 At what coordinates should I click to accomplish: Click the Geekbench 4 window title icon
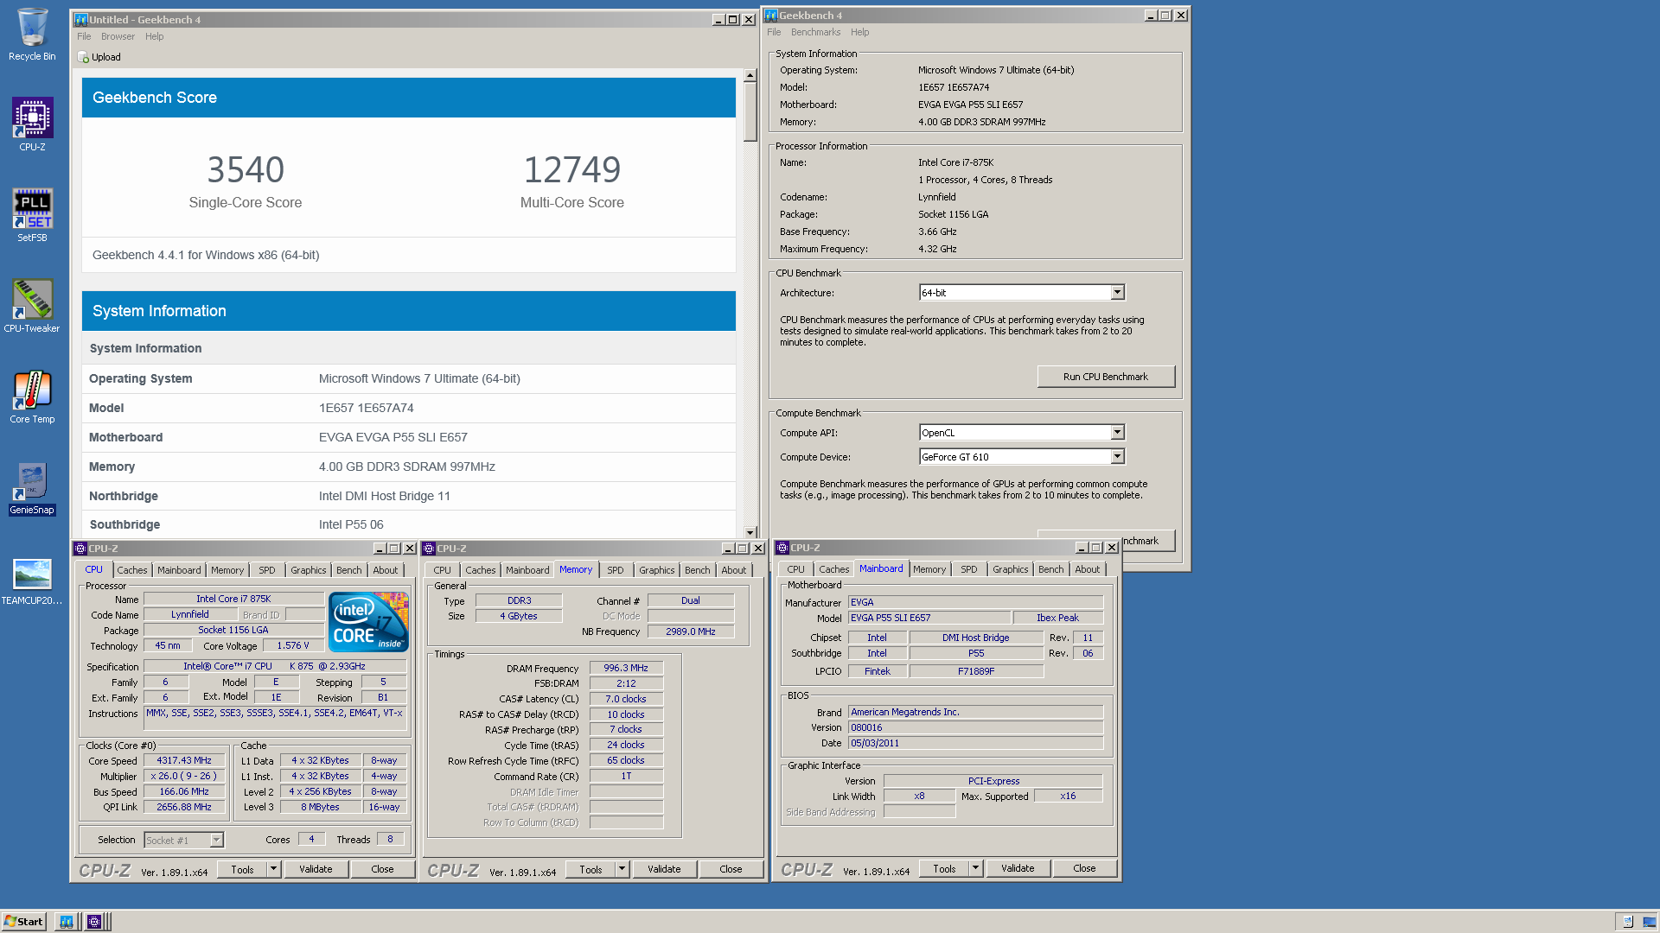771,15
